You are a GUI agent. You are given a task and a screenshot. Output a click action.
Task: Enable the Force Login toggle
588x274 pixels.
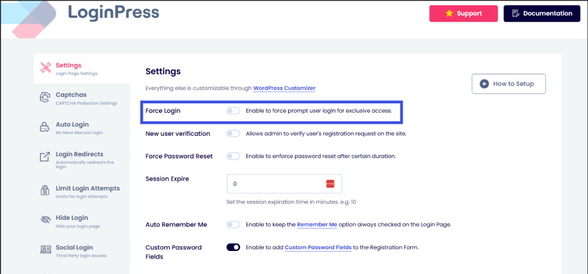point(233,111)
